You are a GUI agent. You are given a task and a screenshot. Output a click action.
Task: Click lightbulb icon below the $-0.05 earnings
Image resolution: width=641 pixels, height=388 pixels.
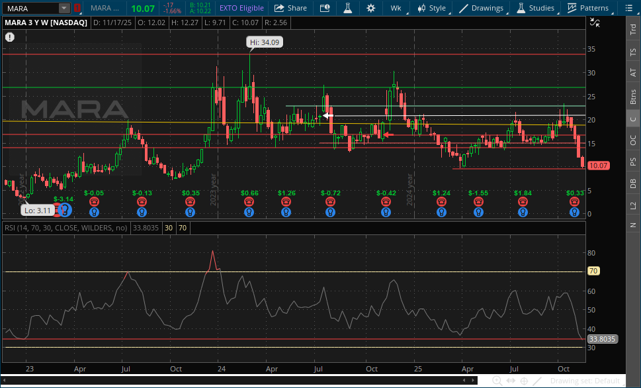coord(94,213)
